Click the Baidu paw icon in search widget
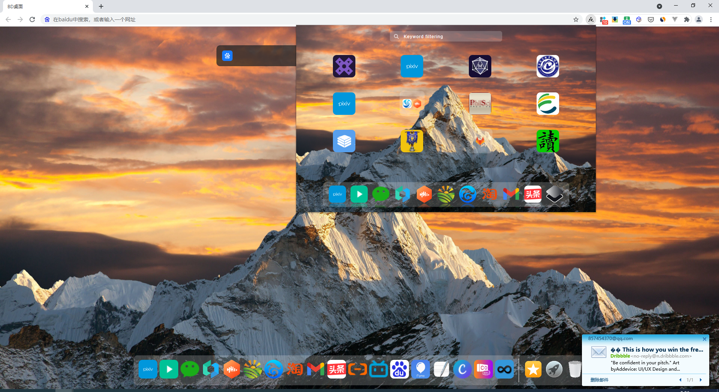This screenshot has height=392, width=719. [x=227, y=56]
